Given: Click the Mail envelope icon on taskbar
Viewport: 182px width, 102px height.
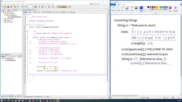Looking at the screenshot, I should (30, 101).
